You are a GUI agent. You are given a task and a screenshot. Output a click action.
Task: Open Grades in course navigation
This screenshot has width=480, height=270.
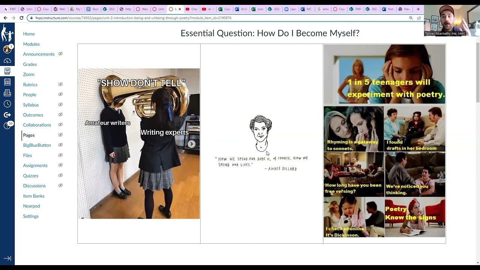[30, 64]
